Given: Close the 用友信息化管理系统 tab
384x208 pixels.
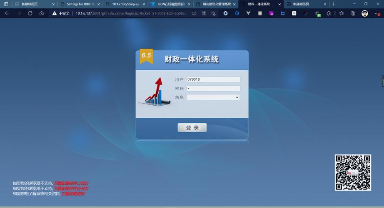Looking at the screenshot, I should coord(234,4).
